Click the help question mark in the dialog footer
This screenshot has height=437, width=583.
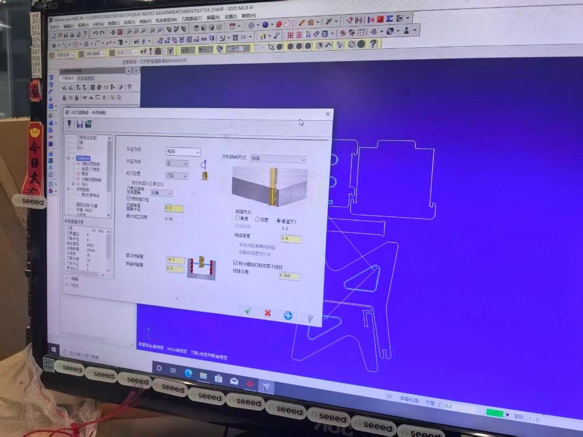pos(309,318)
